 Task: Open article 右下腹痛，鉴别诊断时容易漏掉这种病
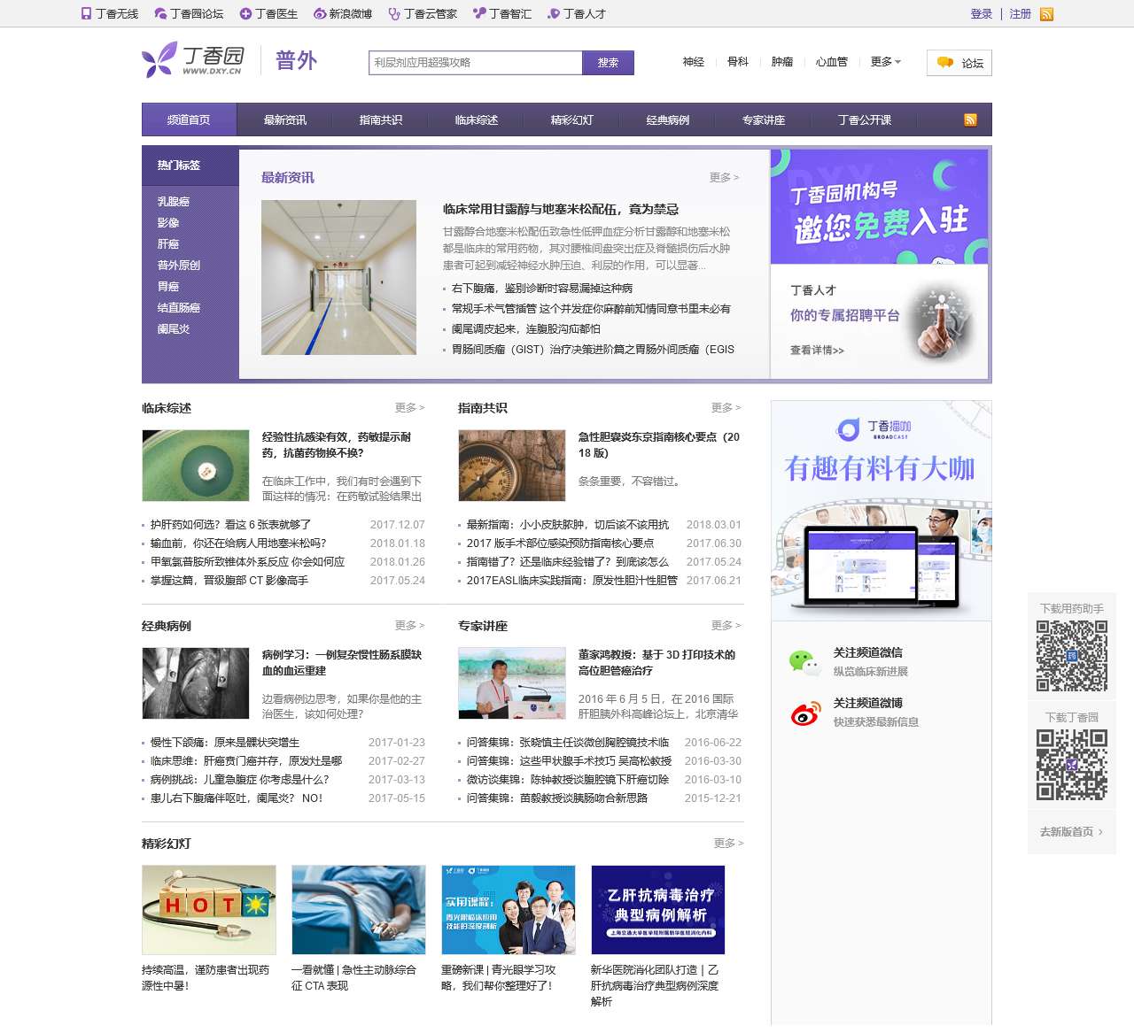pyautogui.click(x=542, y=289)
